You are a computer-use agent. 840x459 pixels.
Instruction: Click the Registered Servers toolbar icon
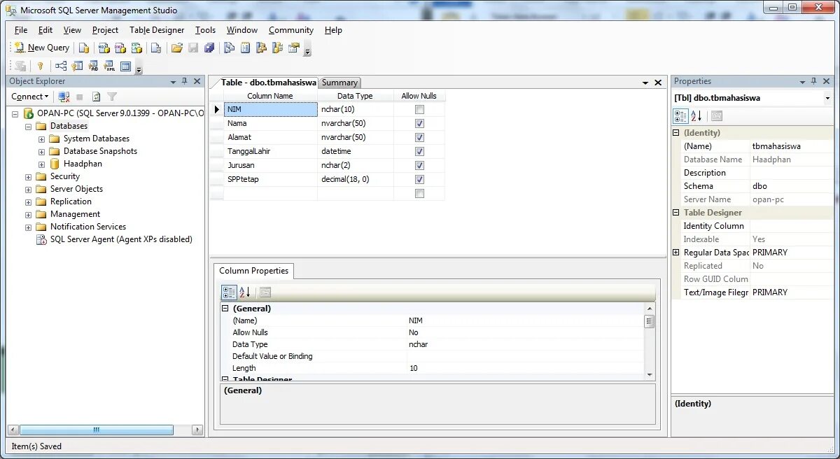pyautogui.click(x=229, y=48)
